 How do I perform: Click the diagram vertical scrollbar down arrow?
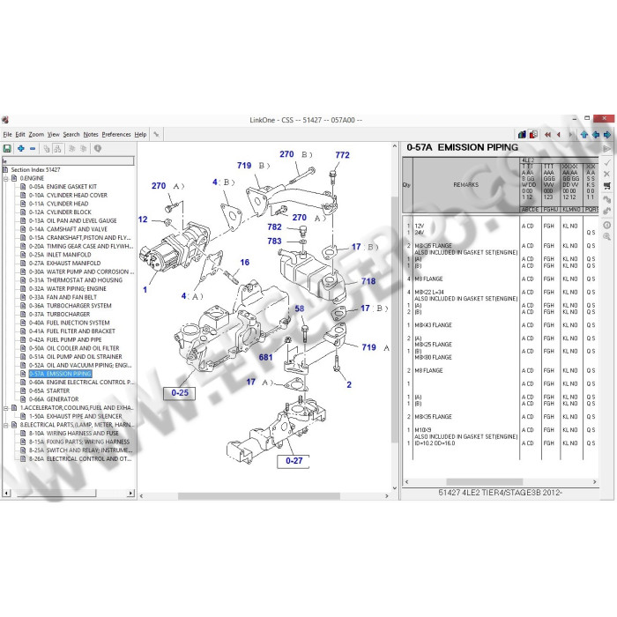click(395, 488)
